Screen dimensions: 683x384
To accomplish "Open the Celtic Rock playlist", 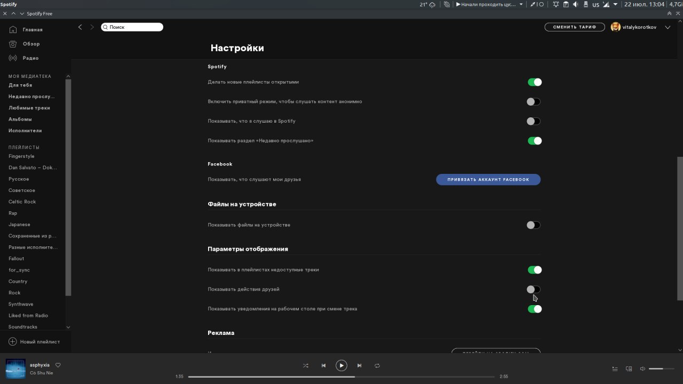I will 22,202.
